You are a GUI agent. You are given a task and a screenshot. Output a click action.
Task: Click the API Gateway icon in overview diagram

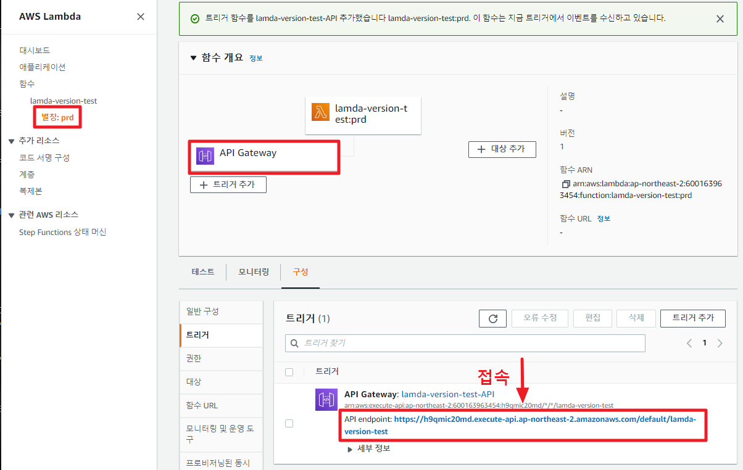coord(205,156)
